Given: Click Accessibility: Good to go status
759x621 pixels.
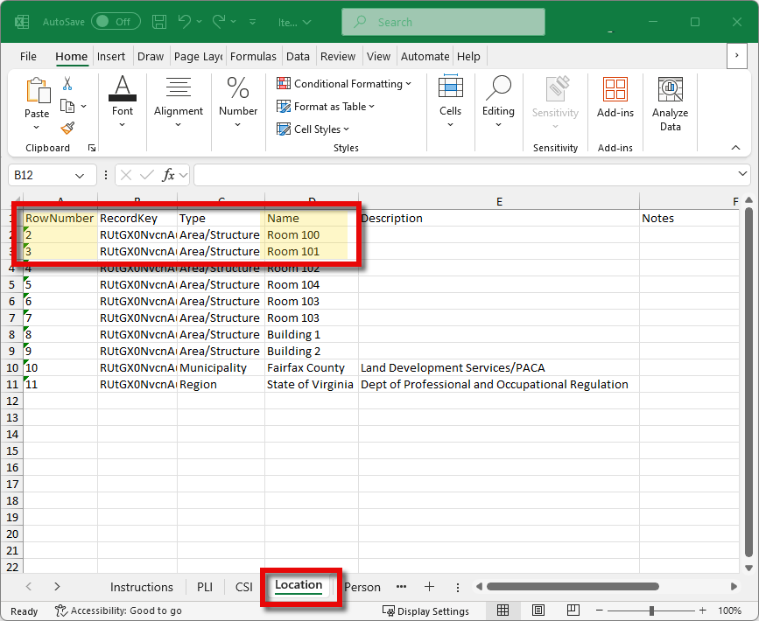Looking at the screenshot, I should coord(118,611).
